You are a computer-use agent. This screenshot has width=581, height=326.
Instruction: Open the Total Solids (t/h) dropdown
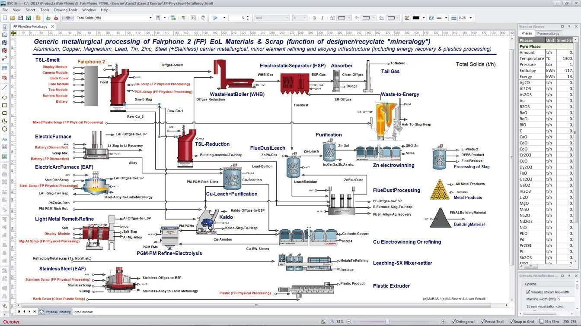[150, 18]
